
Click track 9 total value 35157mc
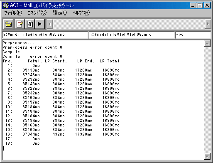tap(31, 102)
